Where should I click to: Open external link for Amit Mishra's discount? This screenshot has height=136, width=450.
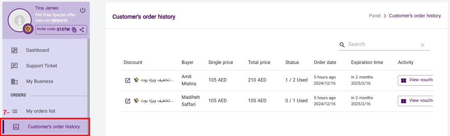coord(128,80)
